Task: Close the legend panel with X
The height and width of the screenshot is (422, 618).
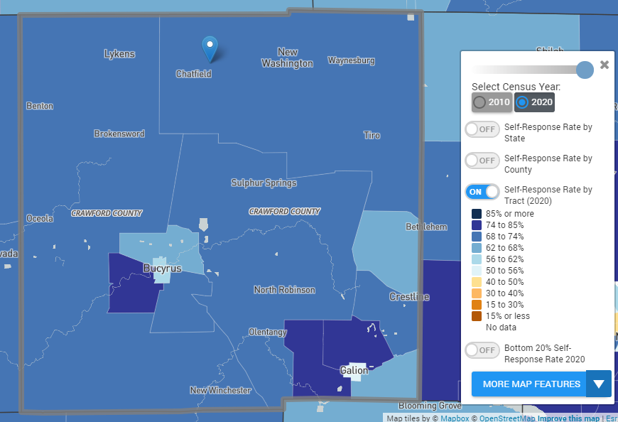Action: (605, 65)
